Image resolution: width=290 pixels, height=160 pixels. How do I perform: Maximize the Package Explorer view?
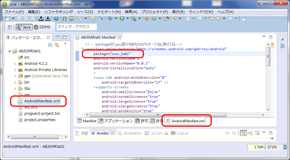pos(65,37)
